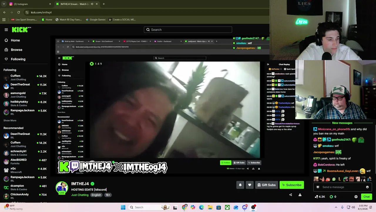Show hidden system tray icons chevron
This screenshot has height=212, width=376.
(x=336, y=207)
